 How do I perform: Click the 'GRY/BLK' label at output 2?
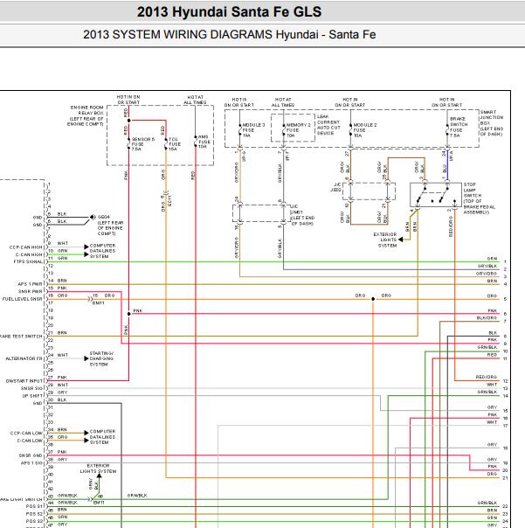(487, 266)
